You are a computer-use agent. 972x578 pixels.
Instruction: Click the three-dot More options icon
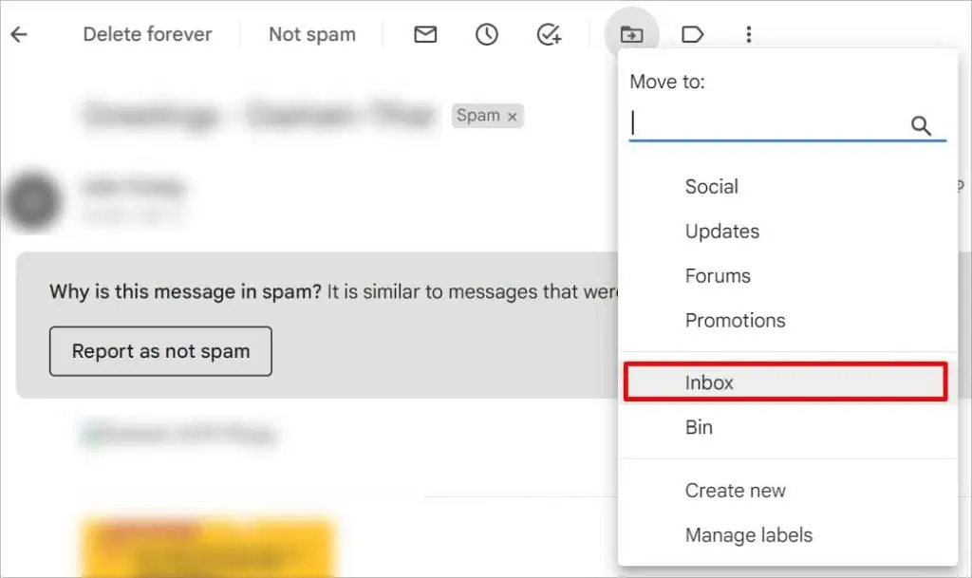[749, 34]
